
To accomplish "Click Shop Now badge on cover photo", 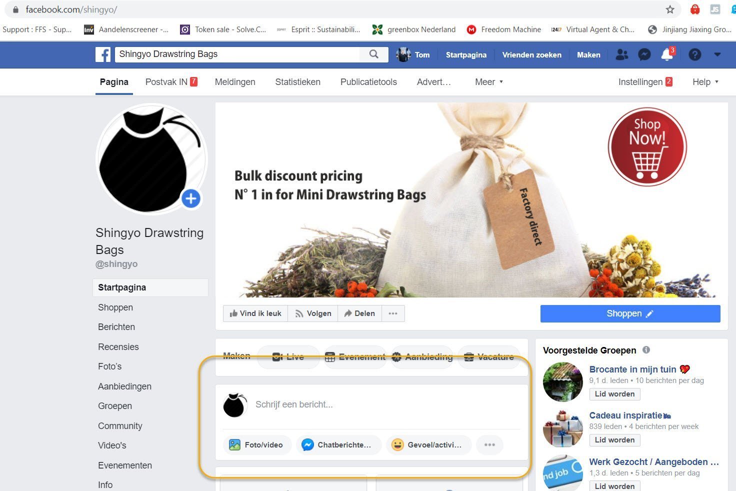I will click(647, 146).
